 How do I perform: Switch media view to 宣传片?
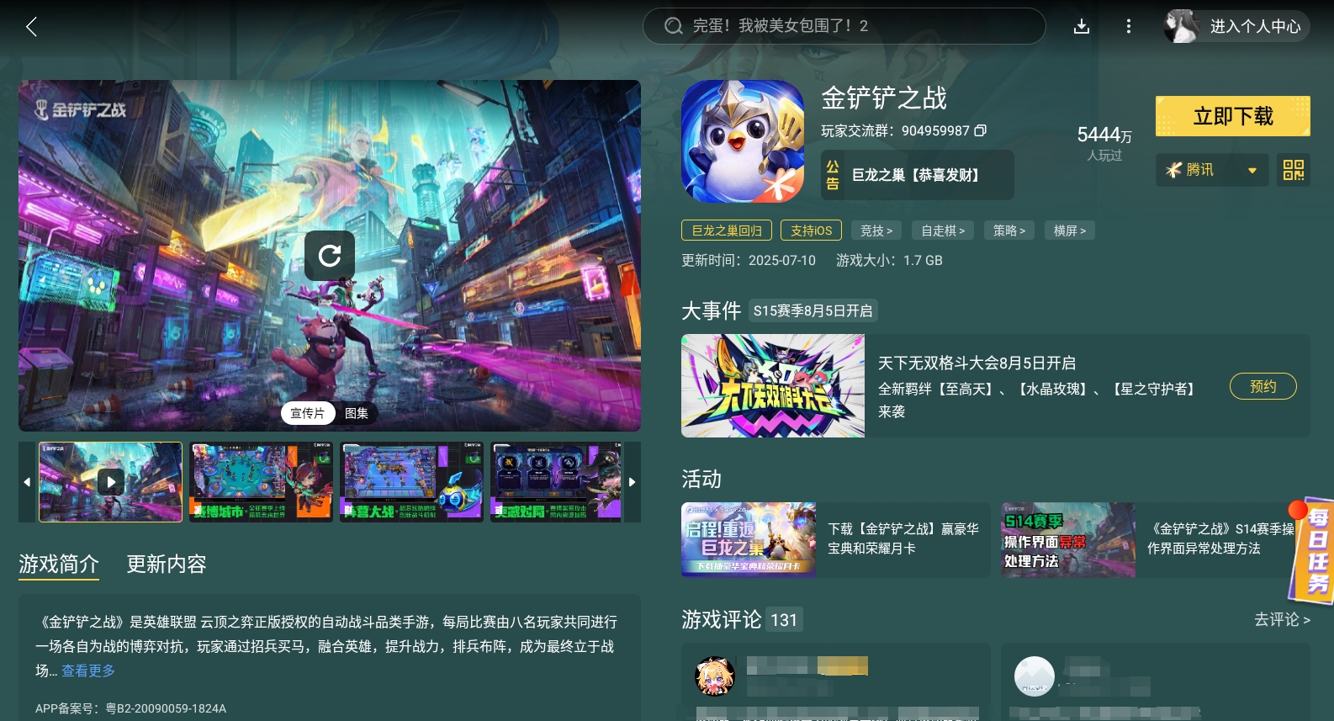pos(308,413)
